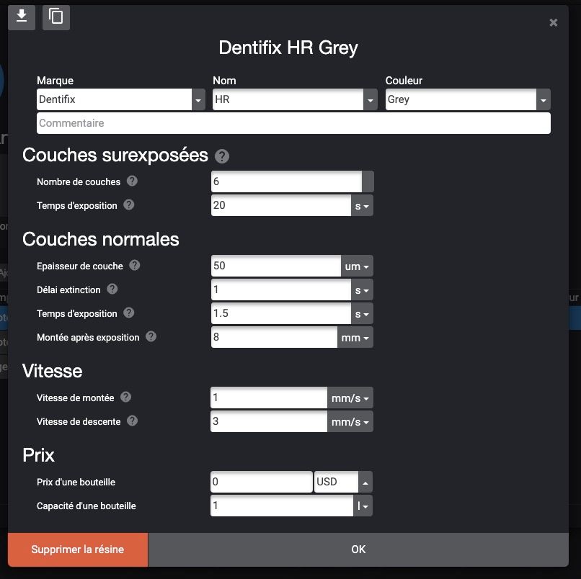Show help for Nombre de couches
This screenshot has width=581, height=579.
[132, 181]
